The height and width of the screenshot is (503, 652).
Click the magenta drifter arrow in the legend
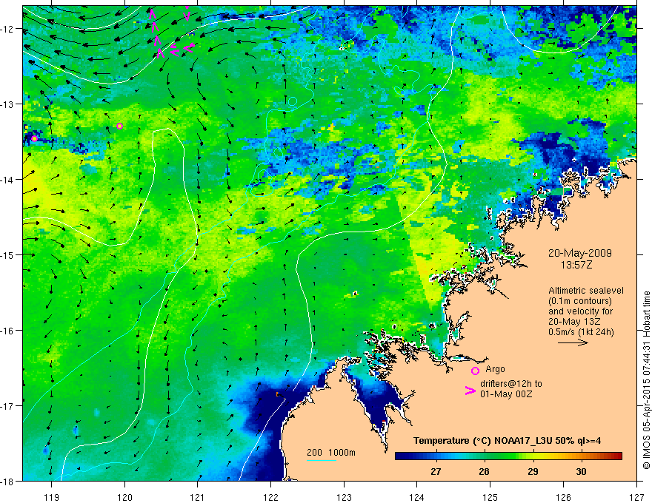(x=470, y=391)
